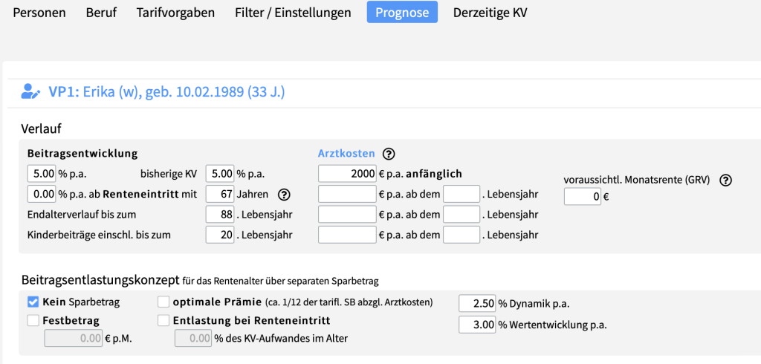Check the optimale Prämie option
Screen dimensions: 761x364
(163, 302)
